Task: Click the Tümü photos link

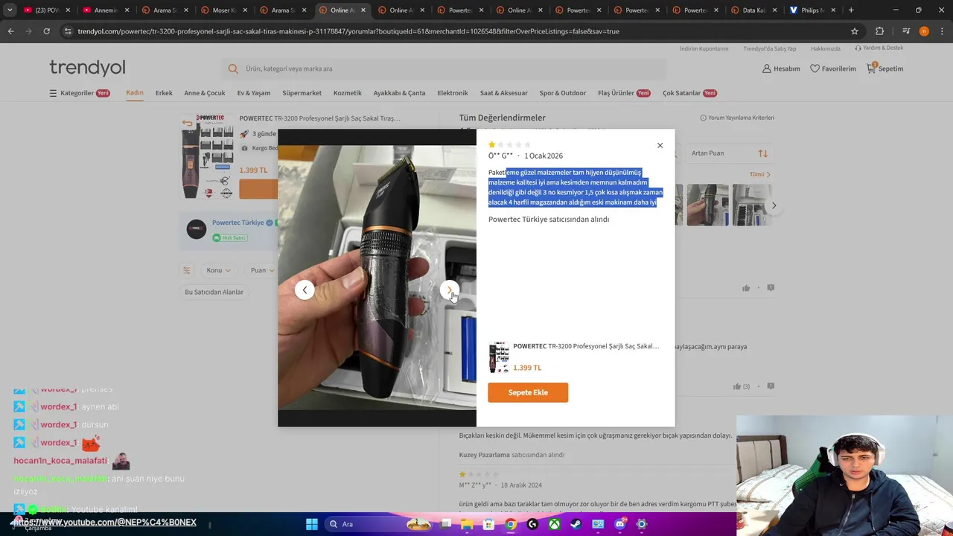Action: tap(760, 174)
